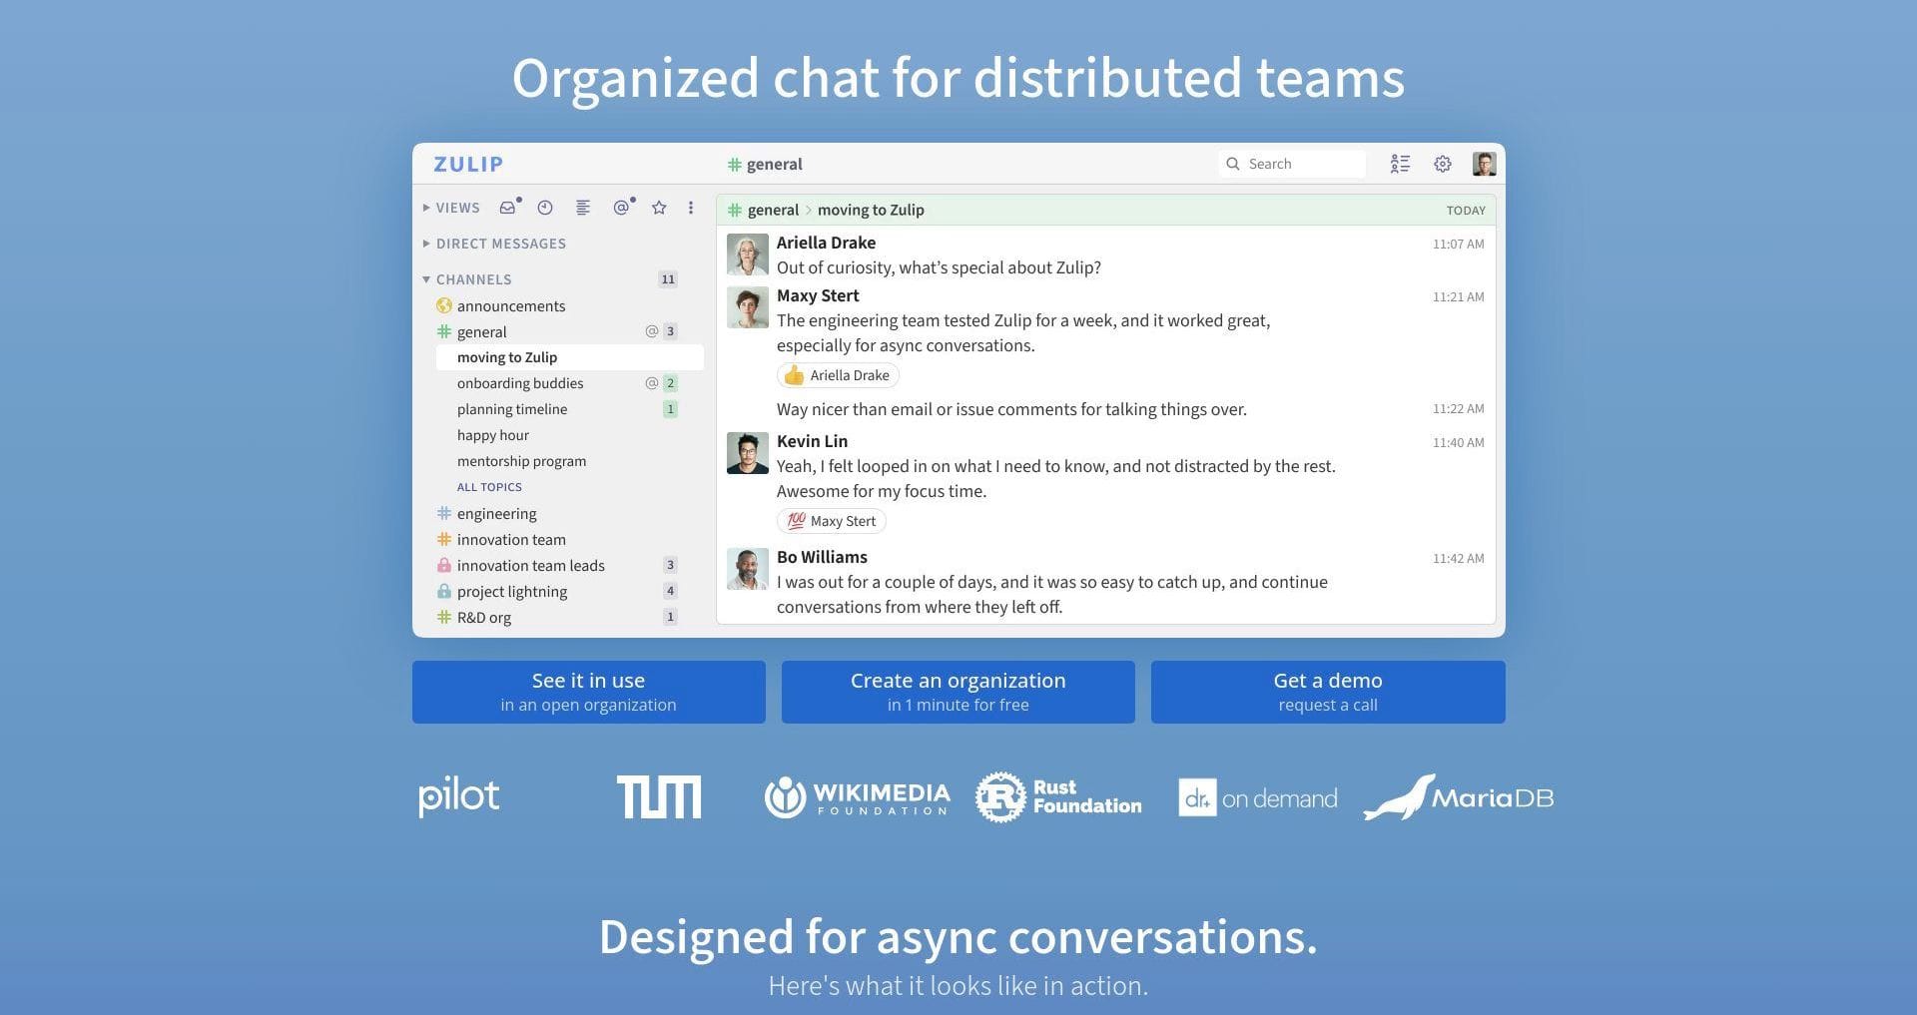Click the Search input field

1292,164
